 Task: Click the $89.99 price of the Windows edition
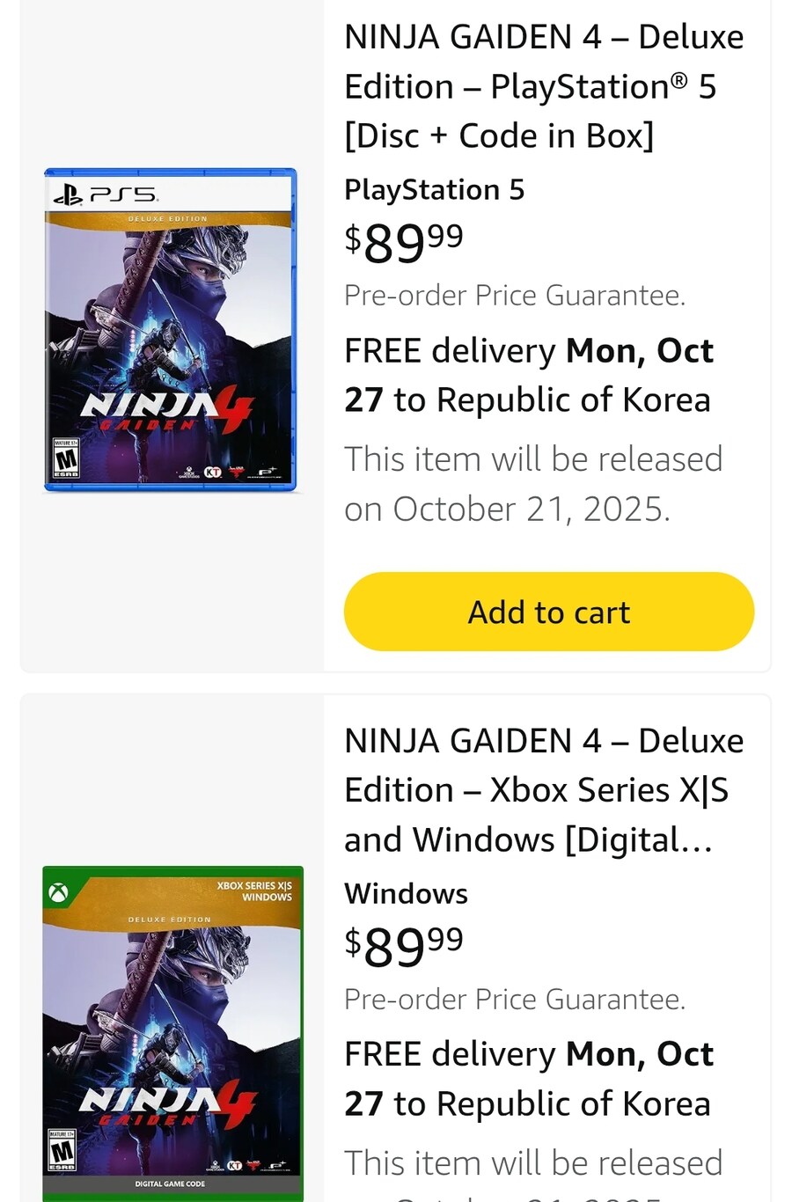pos(404,946)
